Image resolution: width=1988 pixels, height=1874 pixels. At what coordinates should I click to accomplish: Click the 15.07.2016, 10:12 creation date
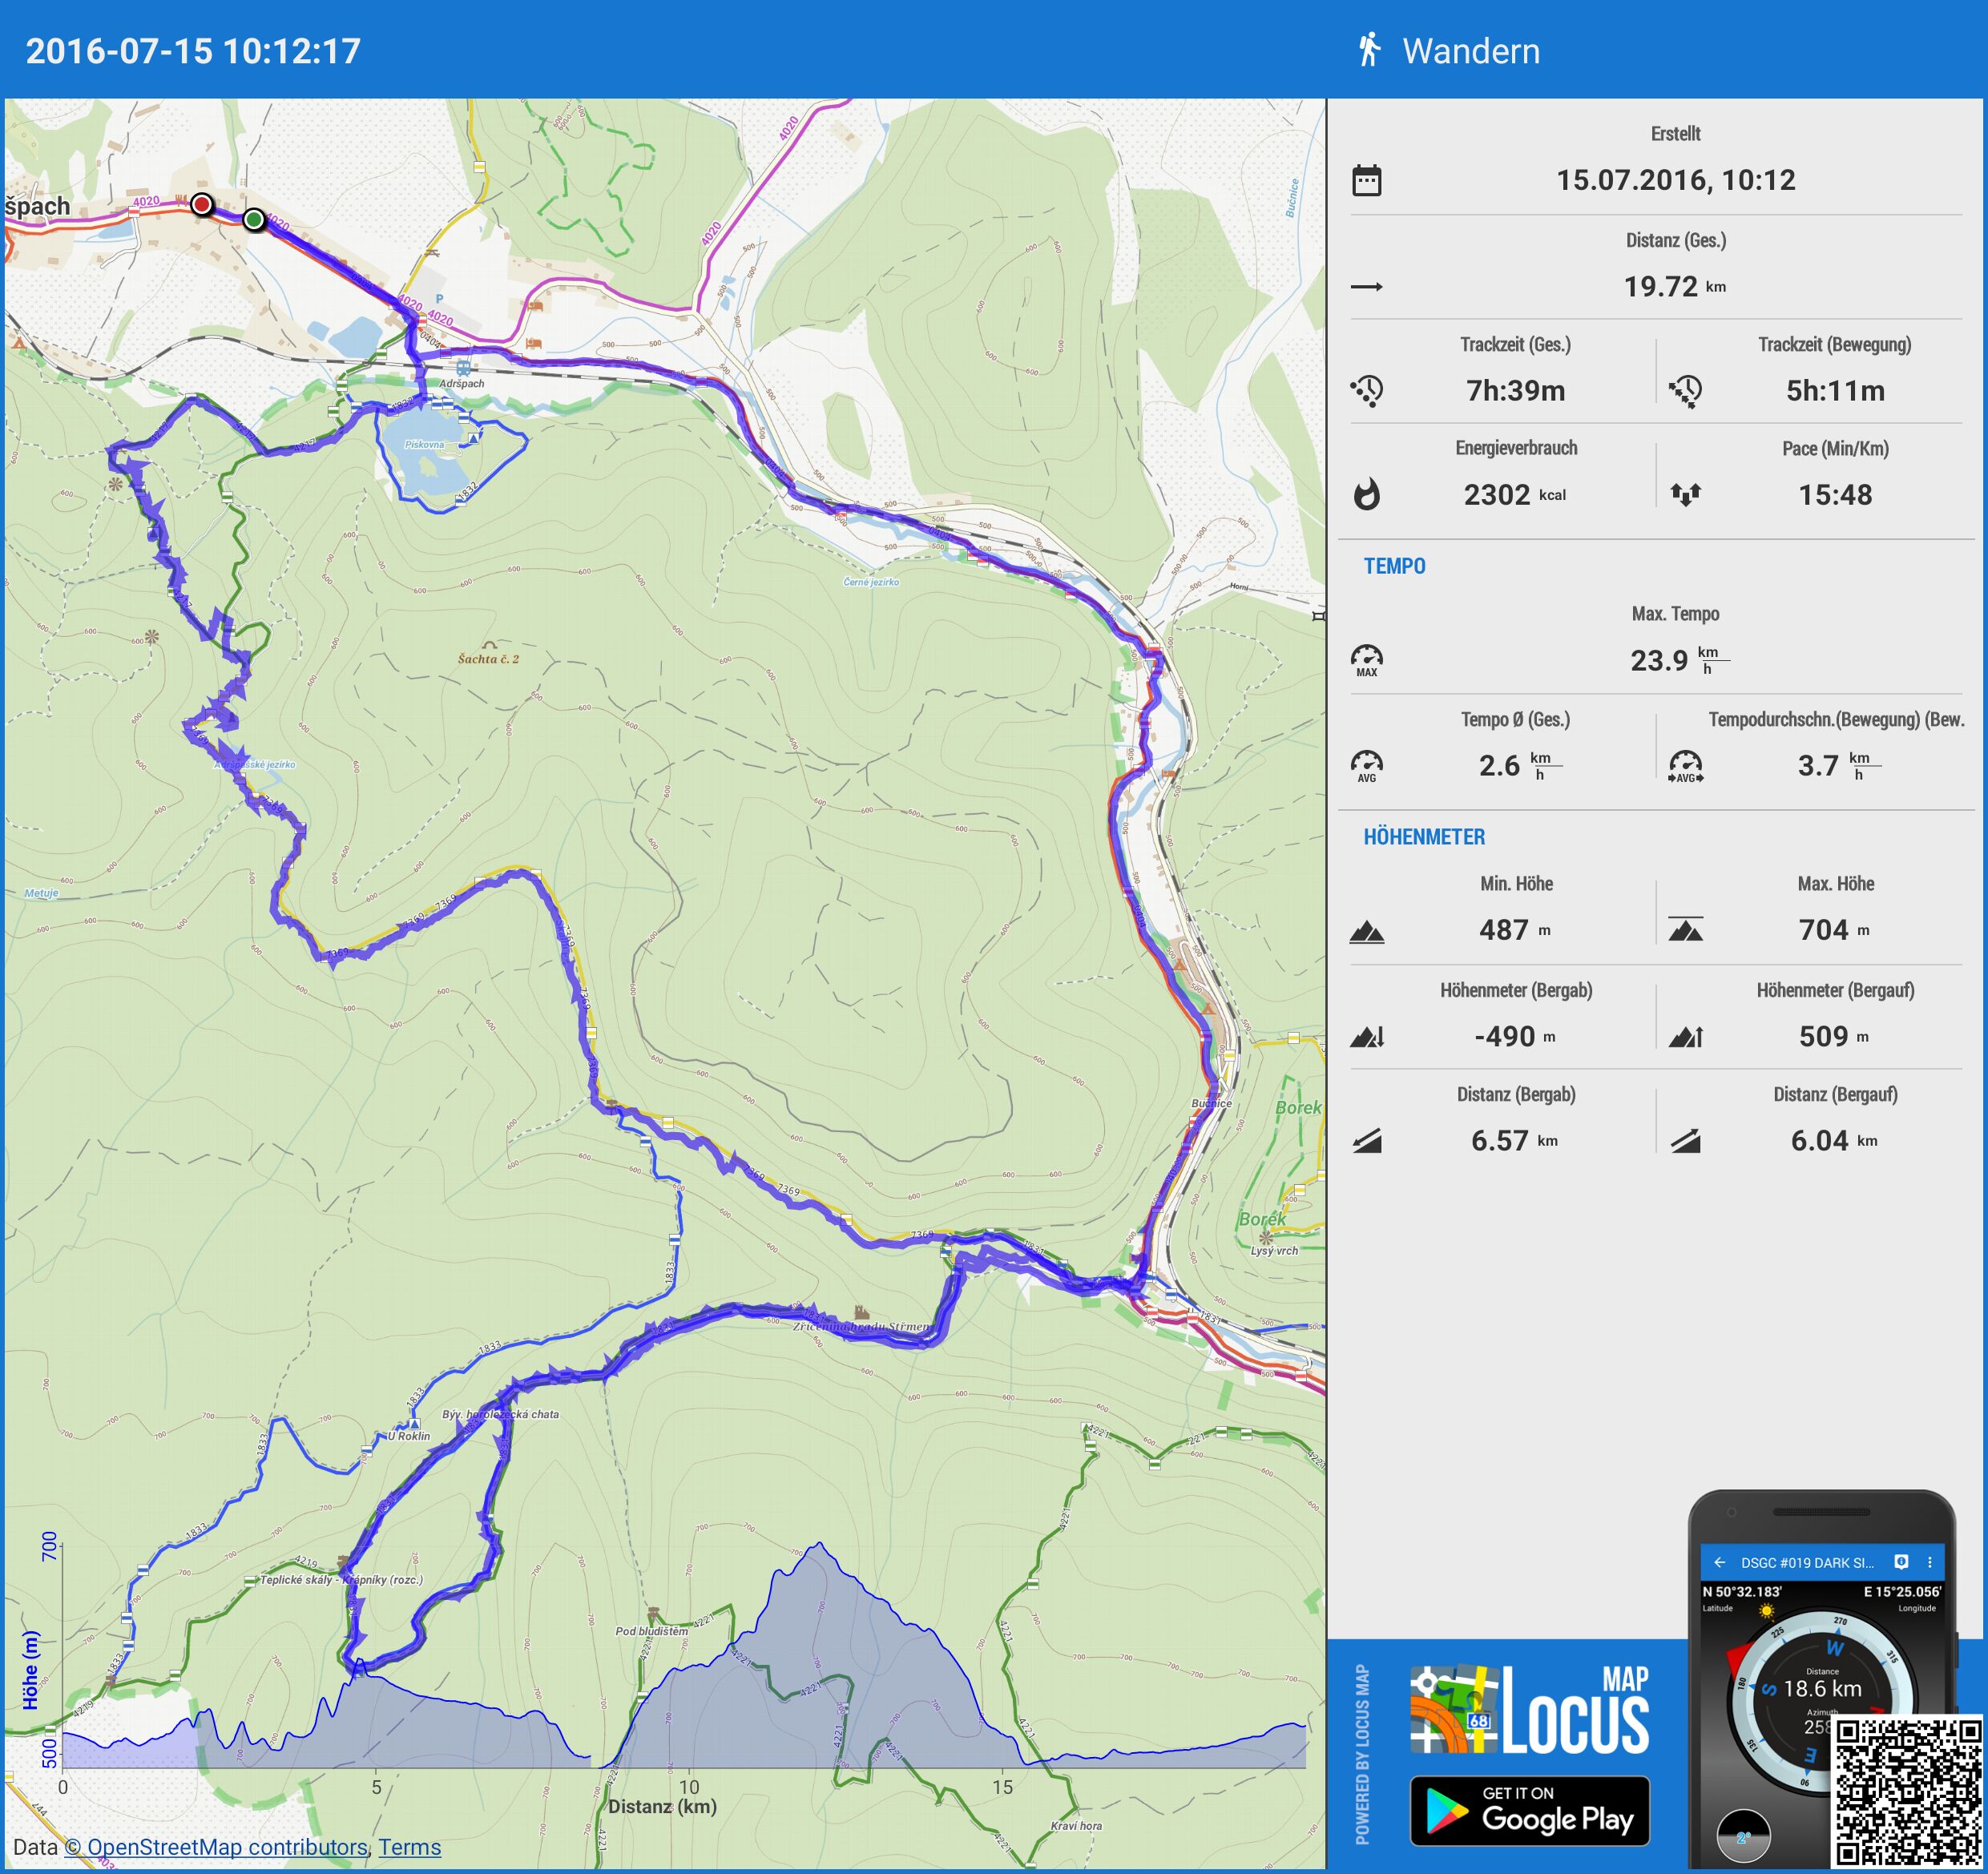point(1675,180)
